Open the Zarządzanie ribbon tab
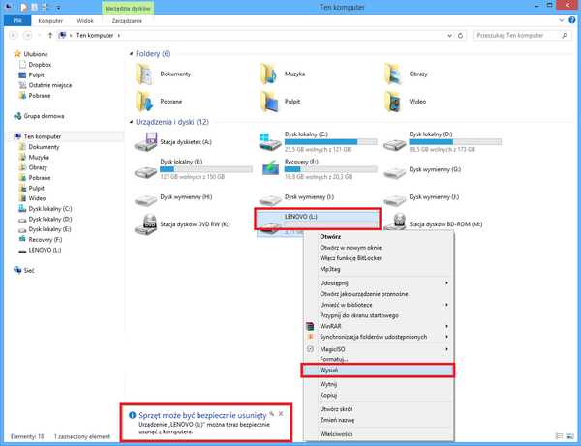 coord(127,21)
